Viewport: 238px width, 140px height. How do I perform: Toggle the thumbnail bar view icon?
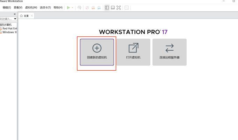coord(113,8)
